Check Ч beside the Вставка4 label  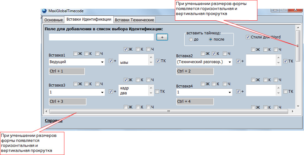[225, 84]
